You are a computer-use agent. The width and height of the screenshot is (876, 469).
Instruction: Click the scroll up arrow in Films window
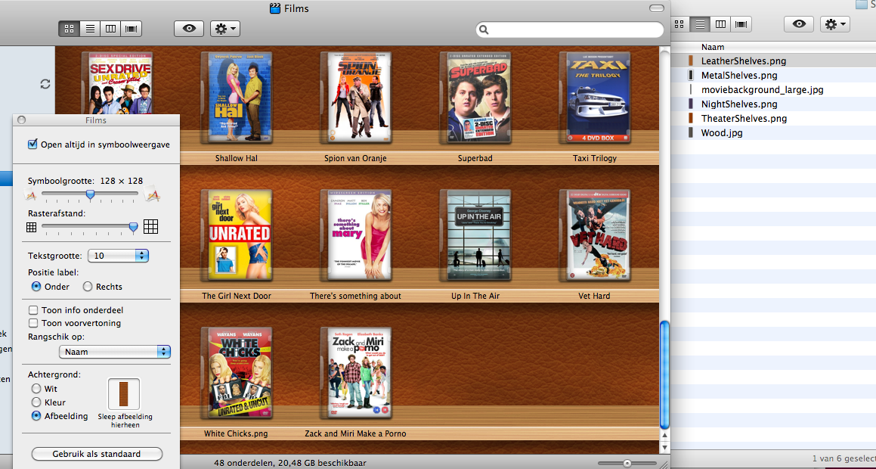(x=664, y=436)
